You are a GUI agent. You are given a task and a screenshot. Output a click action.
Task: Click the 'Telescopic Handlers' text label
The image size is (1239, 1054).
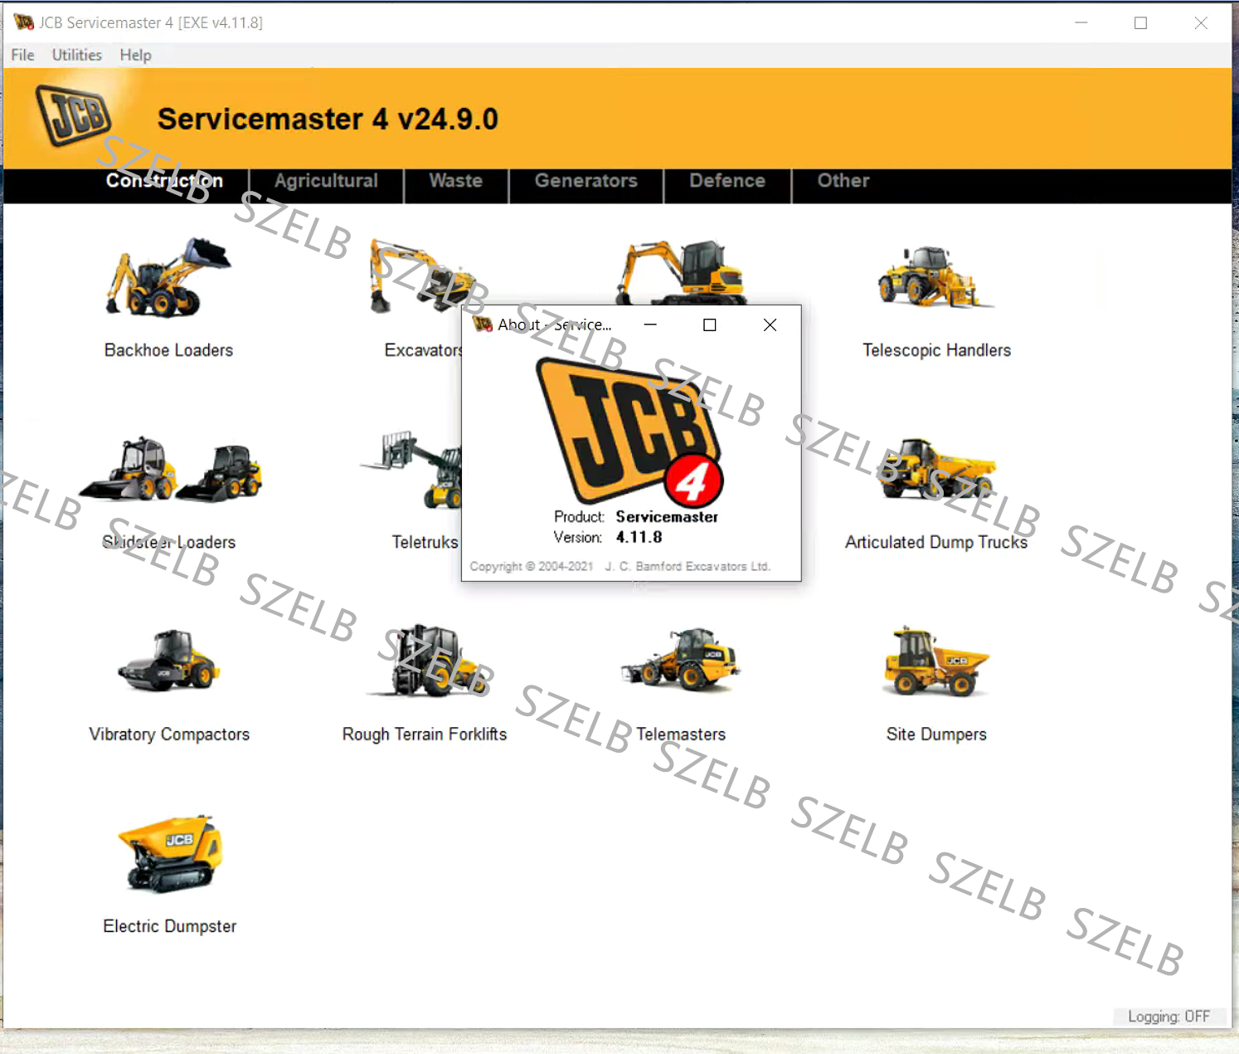pyautogui.click(x=936, y=350)
